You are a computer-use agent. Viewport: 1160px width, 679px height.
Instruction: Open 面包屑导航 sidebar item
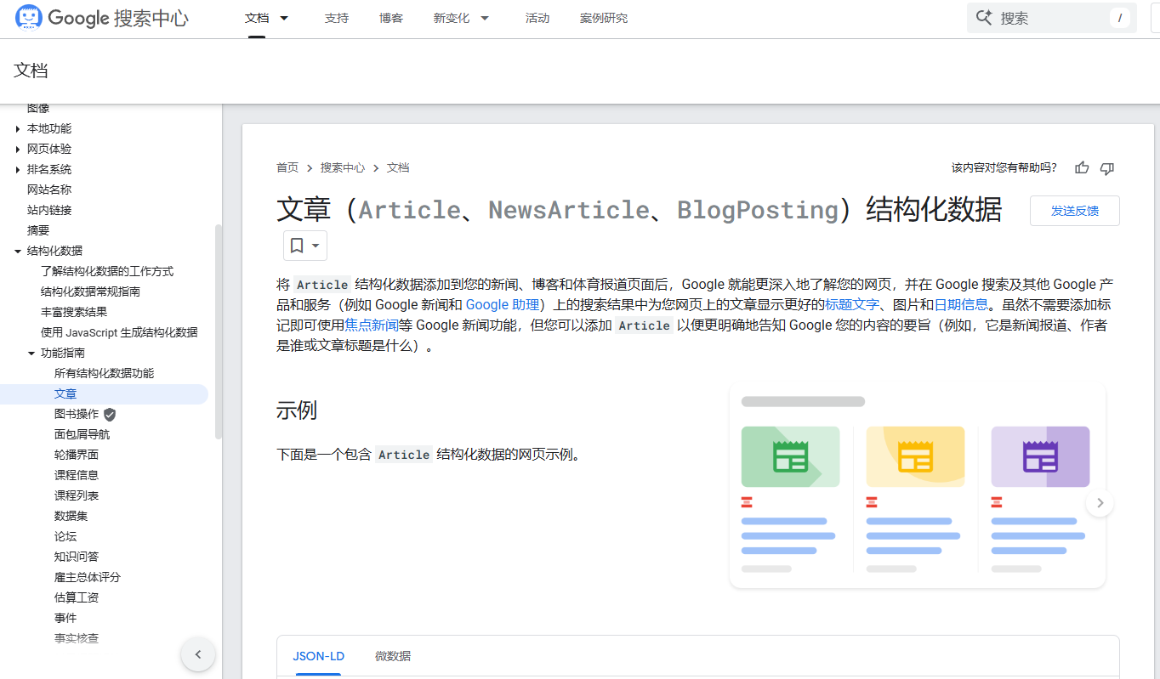(82, 435)
